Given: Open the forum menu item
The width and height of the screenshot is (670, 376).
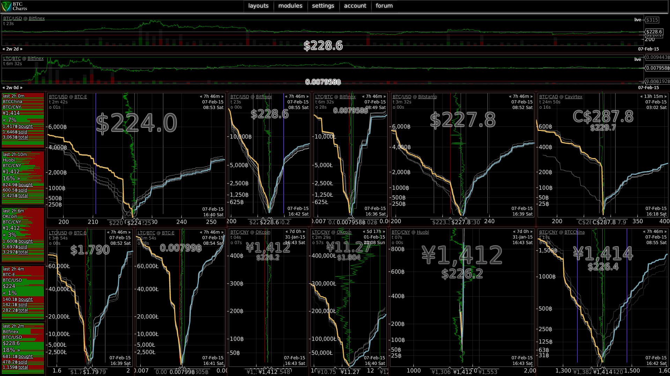Looking at the screenshot, I should [x=384, y=6].
